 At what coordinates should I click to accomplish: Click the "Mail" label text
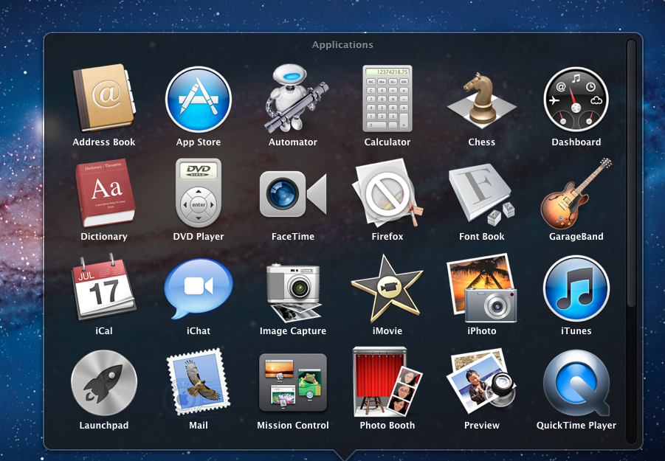[x=199, y=425]
